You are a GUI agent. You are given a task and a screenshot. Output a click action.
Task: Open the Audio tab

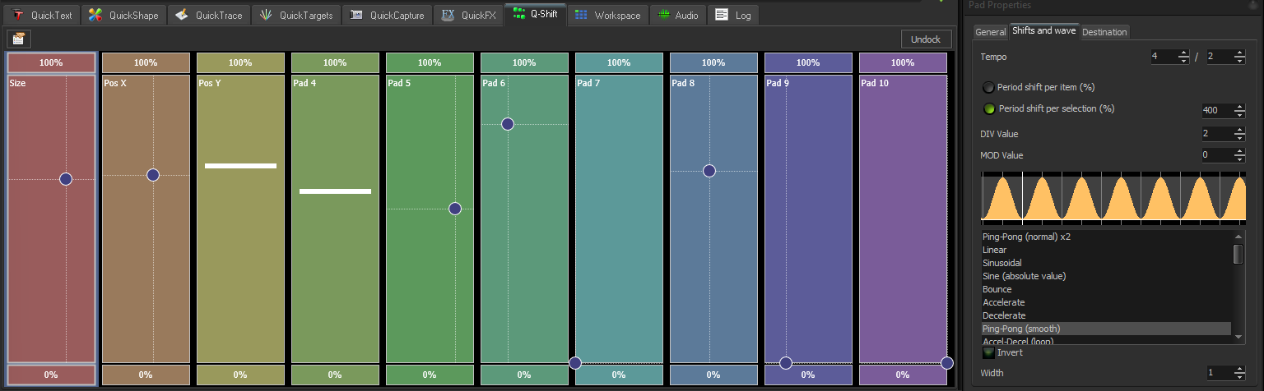tap(677, 15)
